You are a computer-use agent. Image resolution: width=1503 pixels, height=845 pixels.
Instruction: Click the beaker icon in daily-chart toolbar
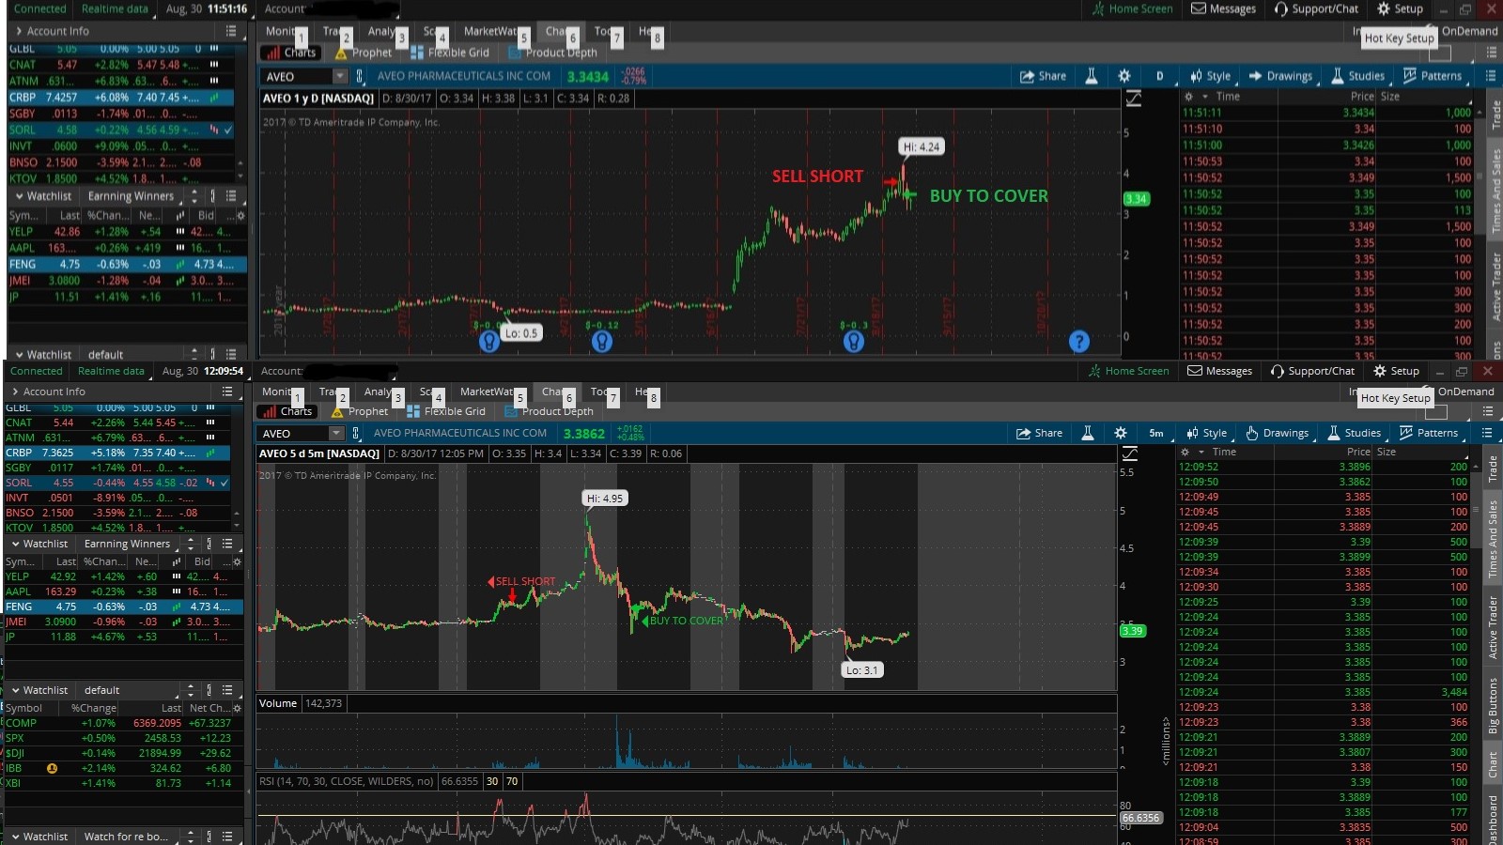point(1092,76)
